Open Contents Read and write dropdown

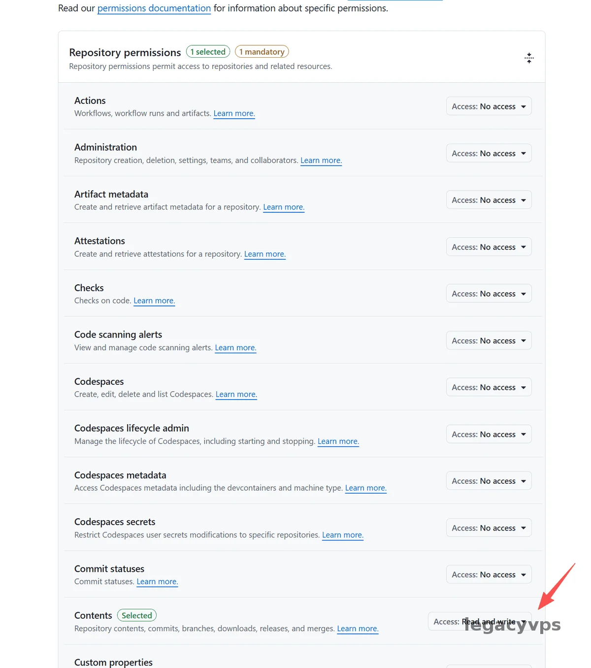(x=479, y=622)
